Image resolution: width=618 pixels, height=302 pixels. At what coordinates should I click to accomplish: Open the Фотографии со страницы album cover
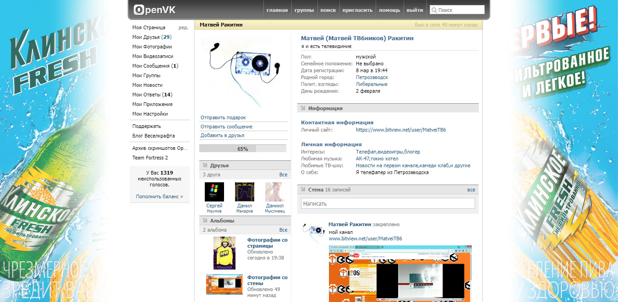click(x=224, y=253)
